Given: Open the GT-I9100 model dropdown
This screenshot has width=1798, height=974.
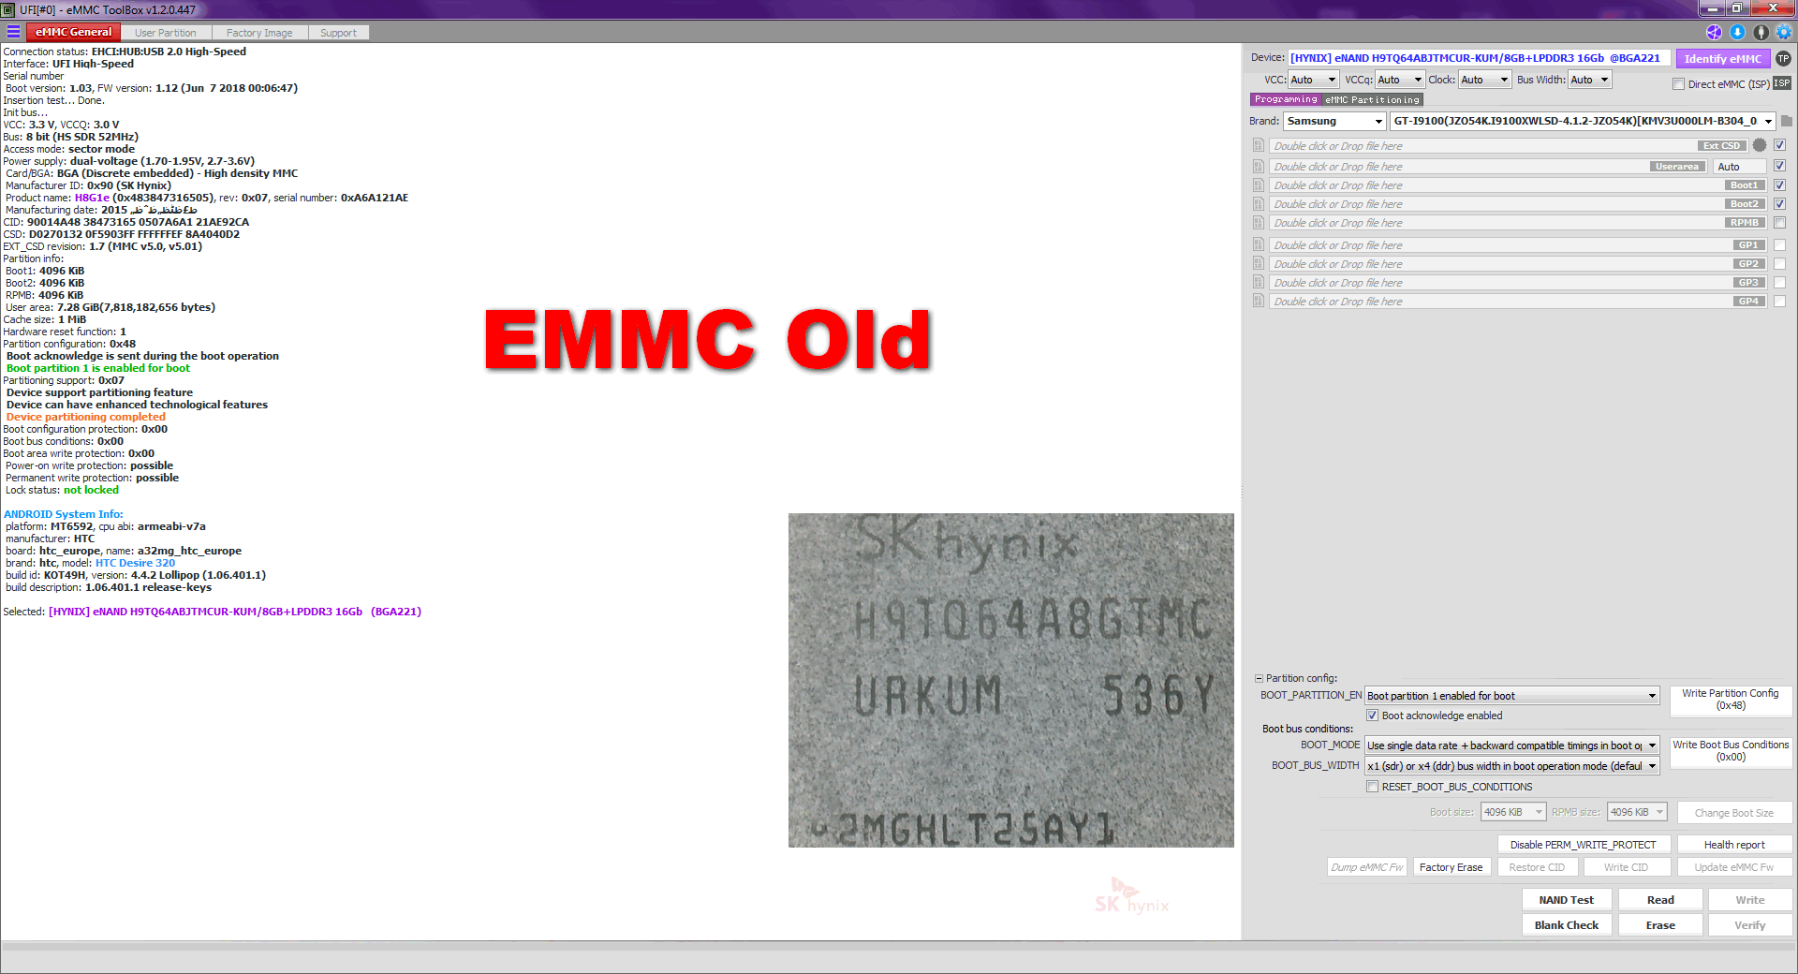Looking at the screenshot, I should pos(1583,121).
